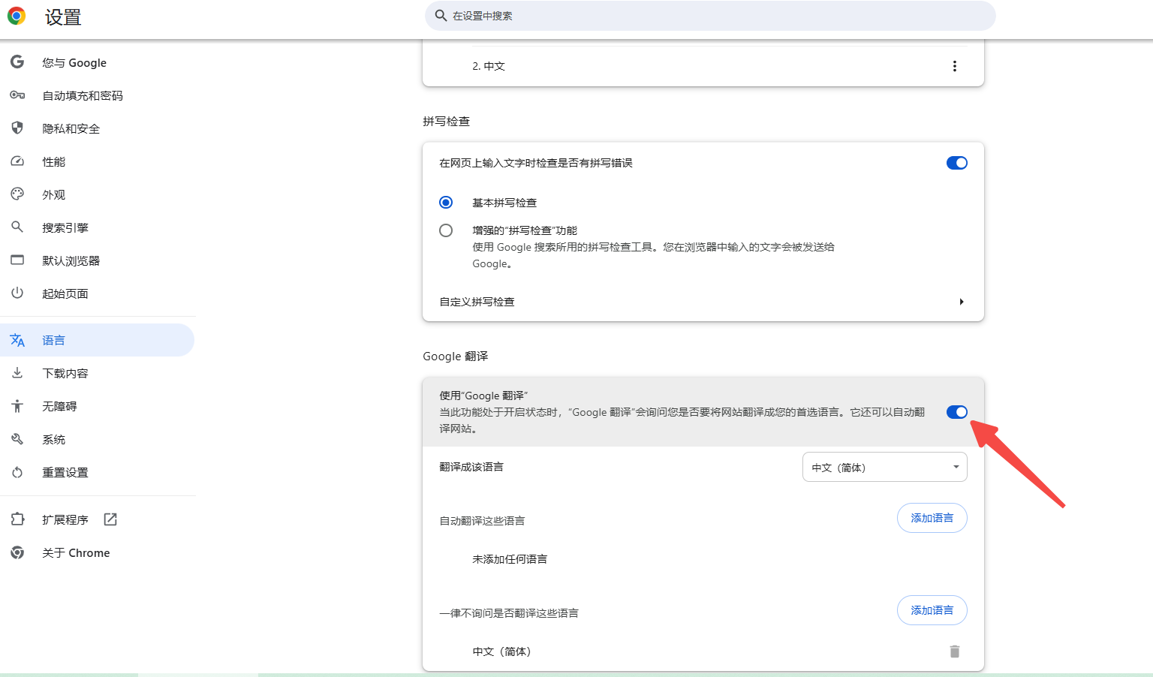This screenshot has height=677, width=1153.
Task: Turn off the 使用 Google 翻译 switch
Action: tap(957, 412)
